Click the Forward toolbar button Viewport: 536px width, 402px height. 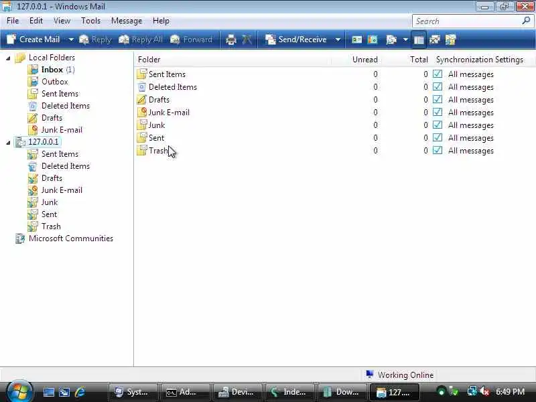point(191,40)
